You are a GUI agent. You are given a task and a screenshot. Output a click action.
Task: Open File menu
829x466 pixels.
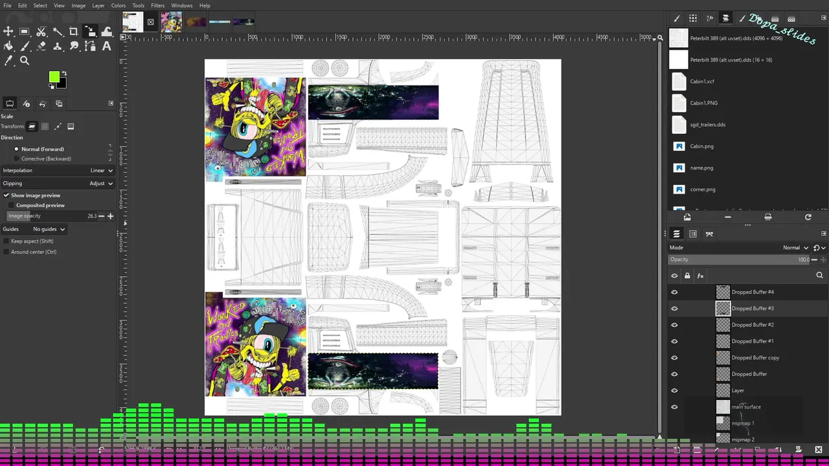[7, 6]
